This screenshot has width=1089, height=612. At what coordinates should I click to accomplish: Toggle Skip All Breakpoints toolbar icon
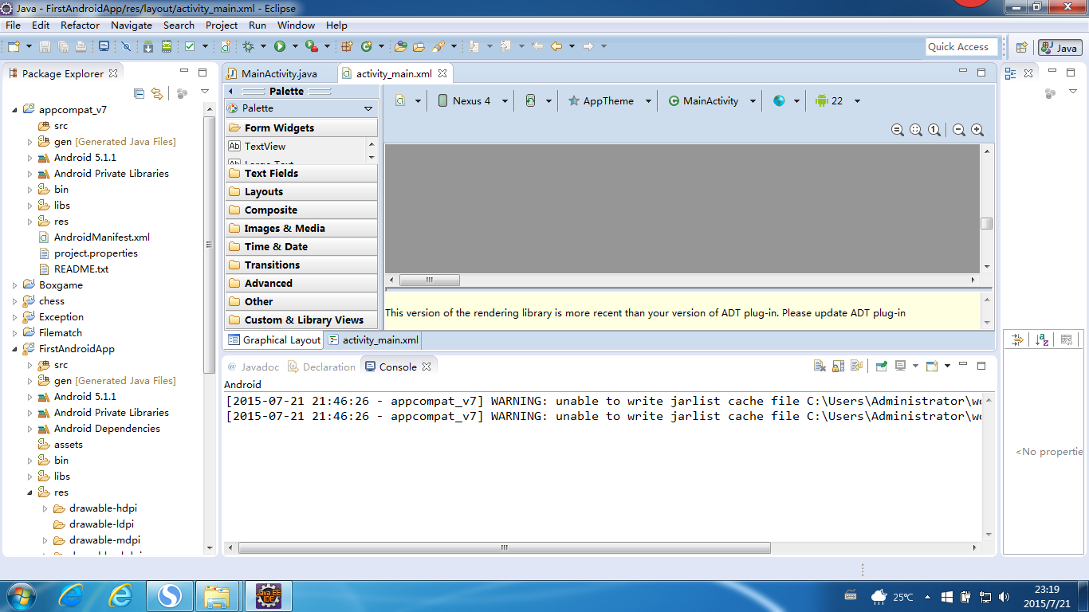click(125, 46)
